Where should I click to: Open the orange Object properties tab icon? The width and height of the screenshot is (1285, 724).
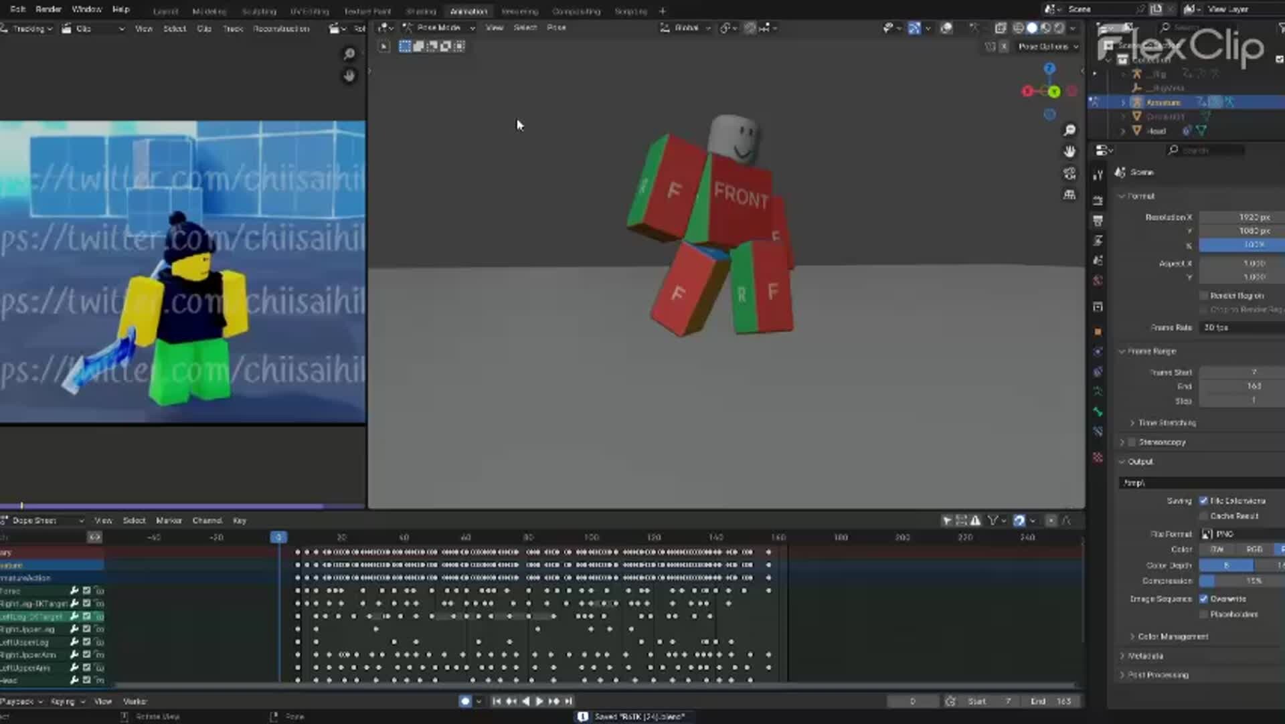pyautogui.click(x=1098, y=331)
